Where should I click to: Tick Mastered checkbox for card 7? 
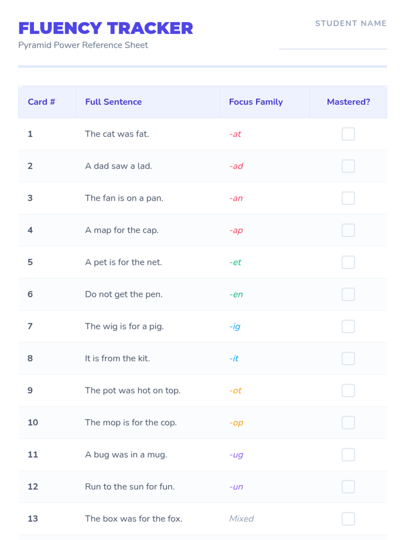348,326
